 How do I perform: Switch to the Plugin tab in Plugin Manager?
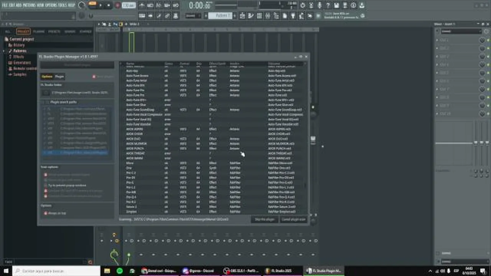(59, 77)
